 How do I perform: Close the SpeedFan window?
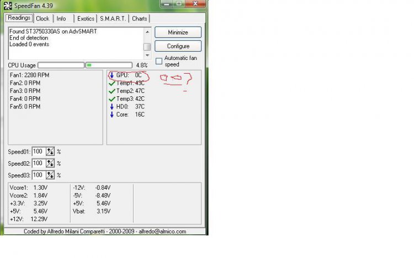click(195, 3)
